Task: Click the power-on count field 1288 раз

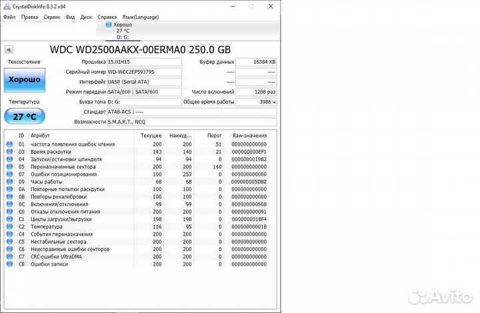Action: point(256,92)
